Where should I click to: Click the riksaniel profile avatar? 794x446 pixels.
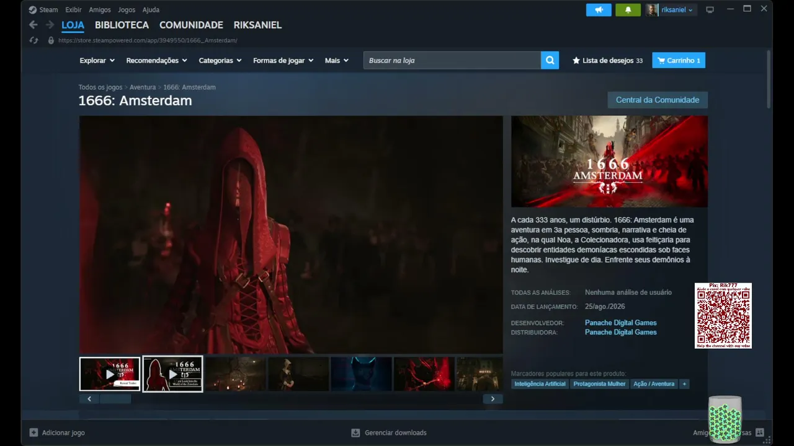coord(652,10)
